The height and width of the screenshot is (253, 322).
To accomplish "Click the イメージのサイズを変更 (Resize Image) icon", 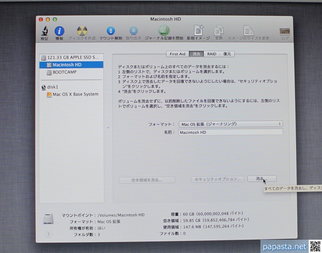I will 248,31.
